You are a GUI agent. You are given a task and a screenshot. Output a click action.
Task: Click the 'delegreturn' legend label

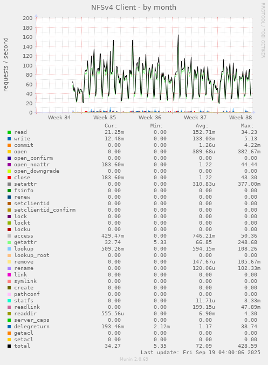[32, 327]
